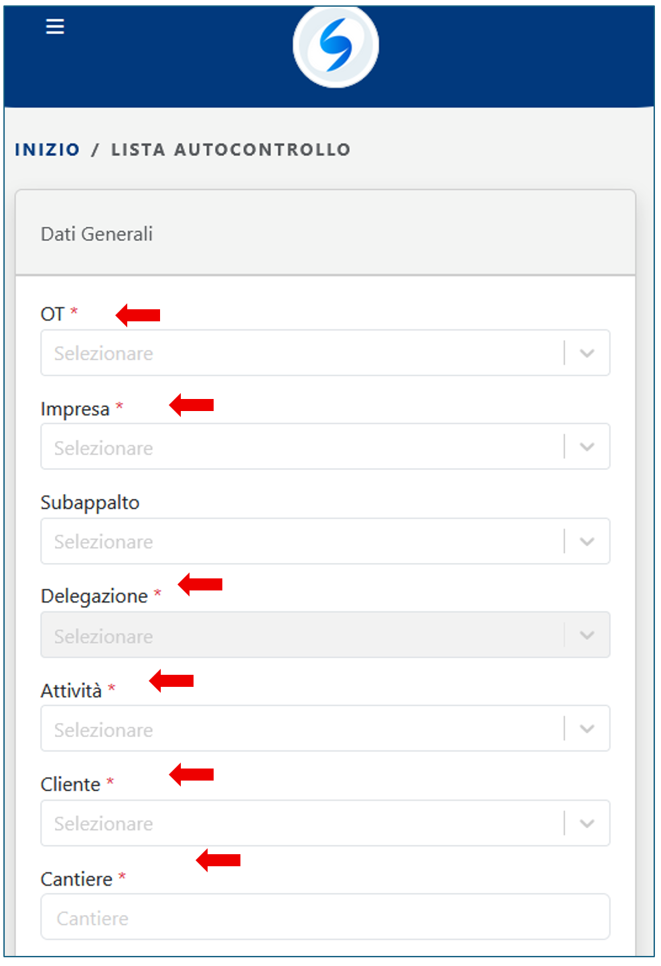Click the Cliente dropdown chevron arrow

[x=587, y=823]
